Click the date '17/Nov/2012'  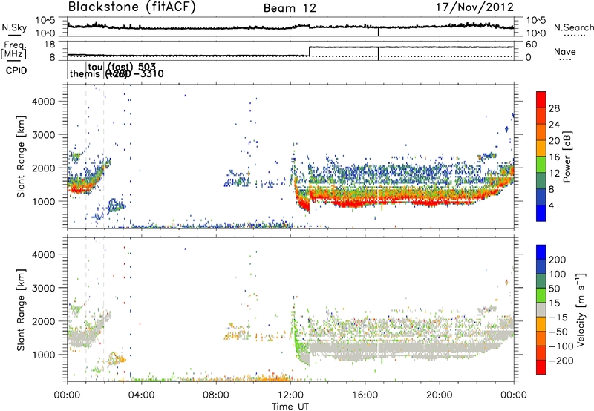pos(474,7)
